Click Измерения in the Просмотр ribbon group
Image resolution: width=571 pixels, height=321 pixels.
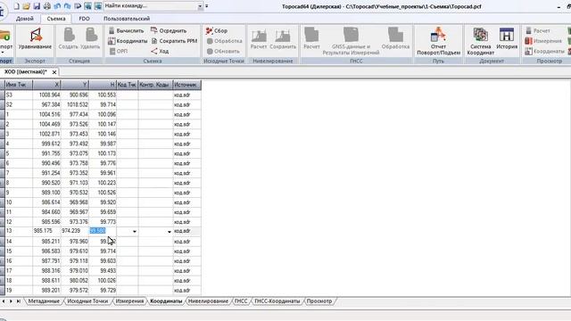click(x=543, y=41)
